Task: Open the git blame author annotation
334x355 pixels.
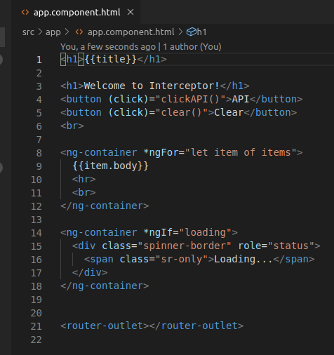Action: (x=141, y=47)
